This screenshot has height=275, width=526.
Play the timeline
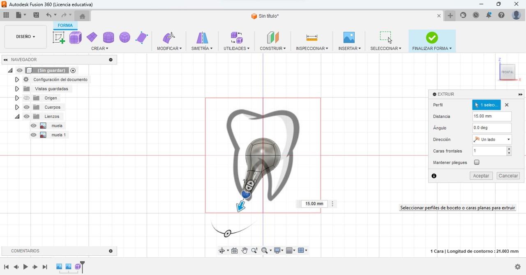tap(25, 267)
